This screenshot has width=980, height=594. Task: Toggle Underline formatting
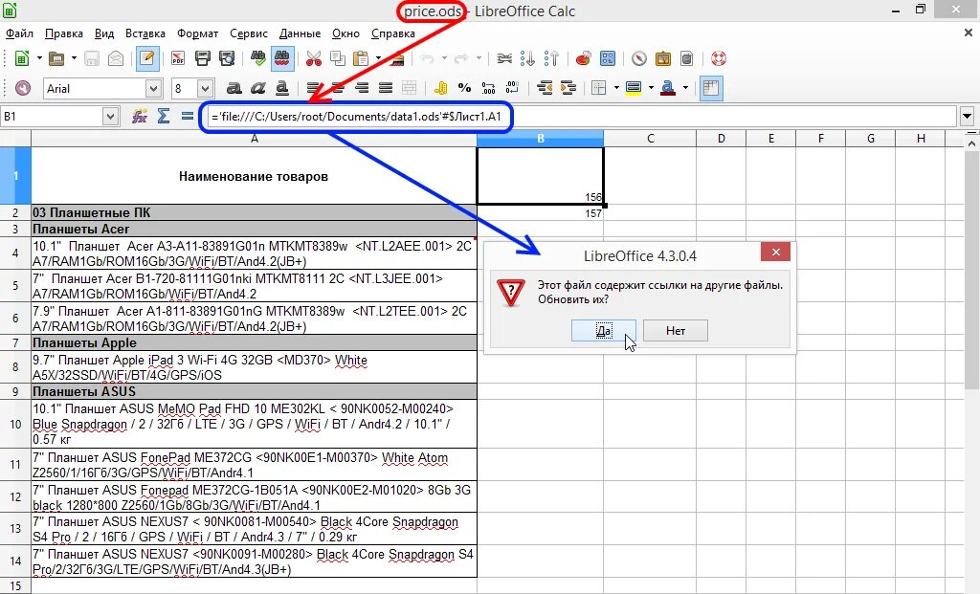[x=282, y=88]
